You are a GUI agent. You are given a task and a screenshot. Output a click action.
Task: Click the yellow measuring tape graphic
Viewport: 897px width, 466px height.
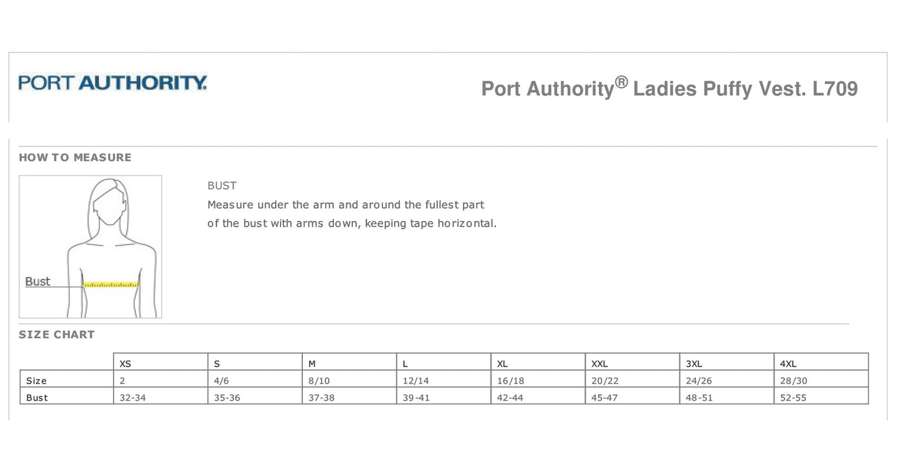click(111, 285)
